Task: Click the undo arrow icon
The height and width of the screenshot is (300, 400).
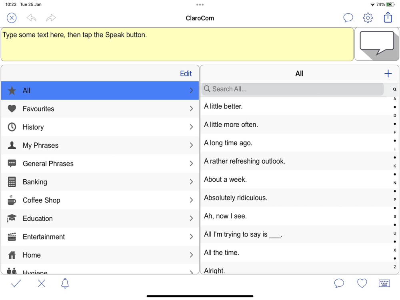Action: click(x=31, y=18)
